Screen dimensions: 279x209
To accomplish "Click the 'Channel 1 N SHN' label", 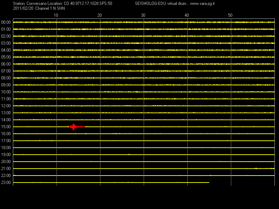I will [50, 8].
